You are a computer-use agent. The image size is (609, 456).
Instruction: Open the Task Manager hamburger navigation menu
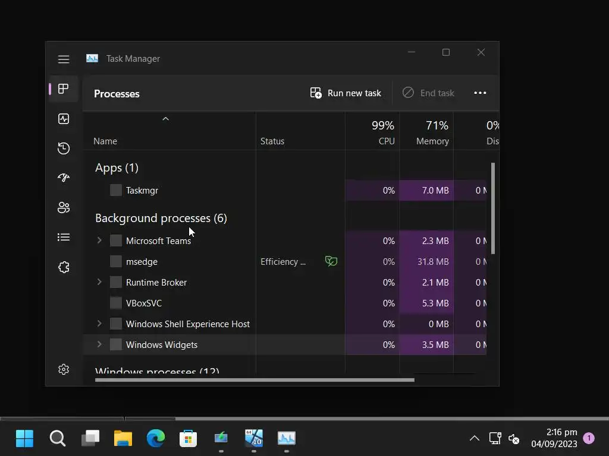click(64, 59)
